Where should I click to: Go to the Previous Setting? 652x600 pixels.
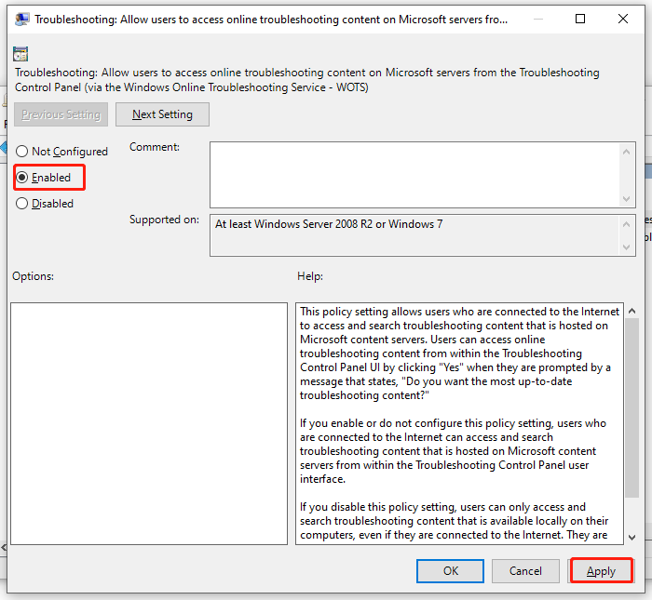pyautogui.click(x=61, y=114)
